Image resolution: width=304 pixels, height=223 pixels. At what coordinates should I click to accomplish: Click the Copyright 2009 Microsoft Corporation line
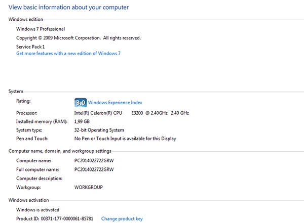pos(79,38)
